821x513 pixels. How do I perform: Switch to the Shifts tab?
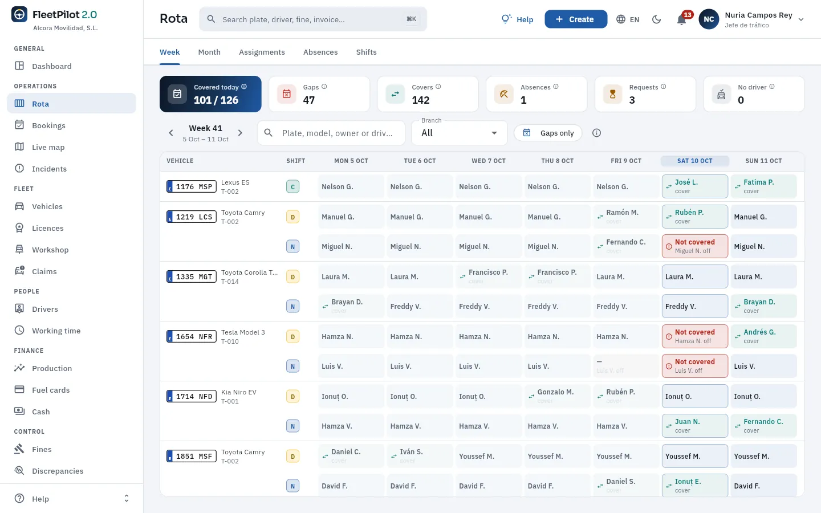[x=366, y=52]
